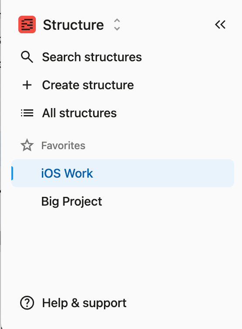
Task: Click the star icon beside Favorites
Action: click(x=27, y=145)
